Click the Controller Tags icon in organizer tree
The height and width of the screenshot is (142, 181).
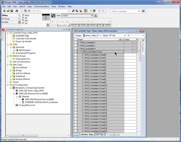[14, 36]
